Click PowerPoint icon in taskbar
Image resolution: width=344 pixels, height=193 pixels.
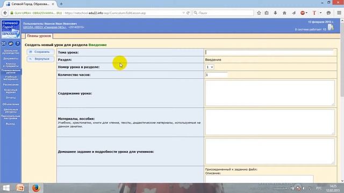20,188
